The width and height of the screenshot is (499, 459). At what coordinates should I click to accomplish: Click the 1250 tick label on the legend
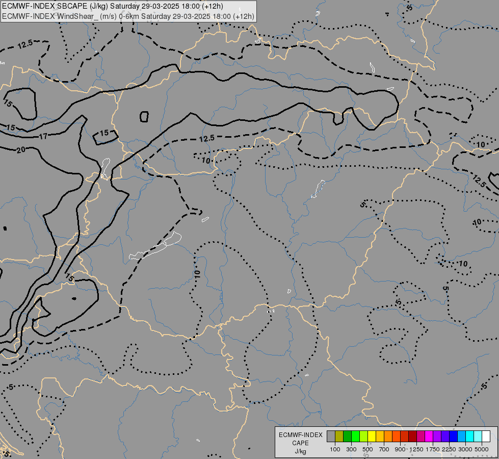pyautogui.click(x=416, y=449)
